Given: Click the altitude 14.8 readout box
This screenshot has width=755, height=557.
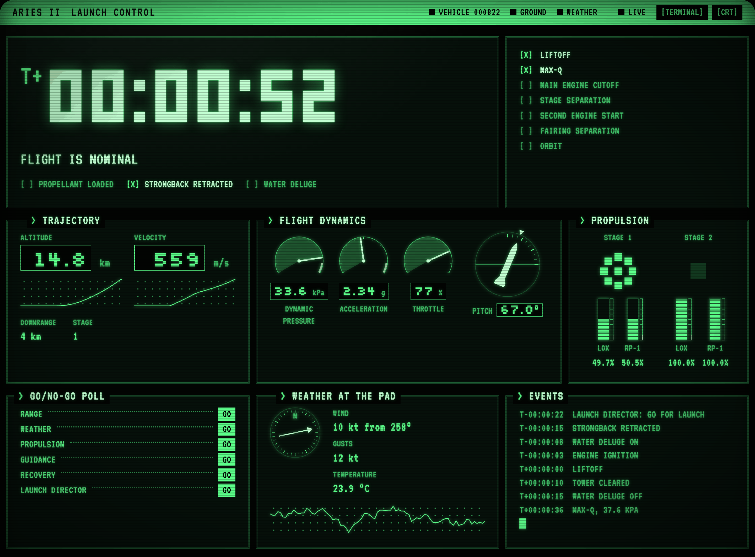Looking at the screenshot, I should [56, 258].
